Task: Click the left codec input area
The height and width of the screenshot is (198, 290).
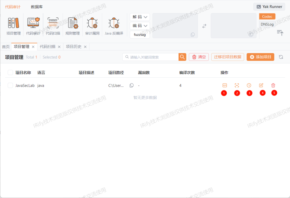Action: 175,26
